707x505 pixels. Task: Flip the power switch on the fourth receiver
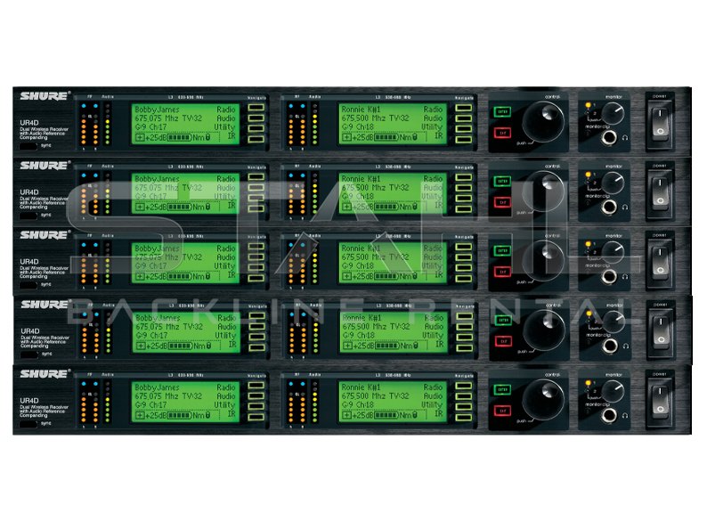pos(661,331)
